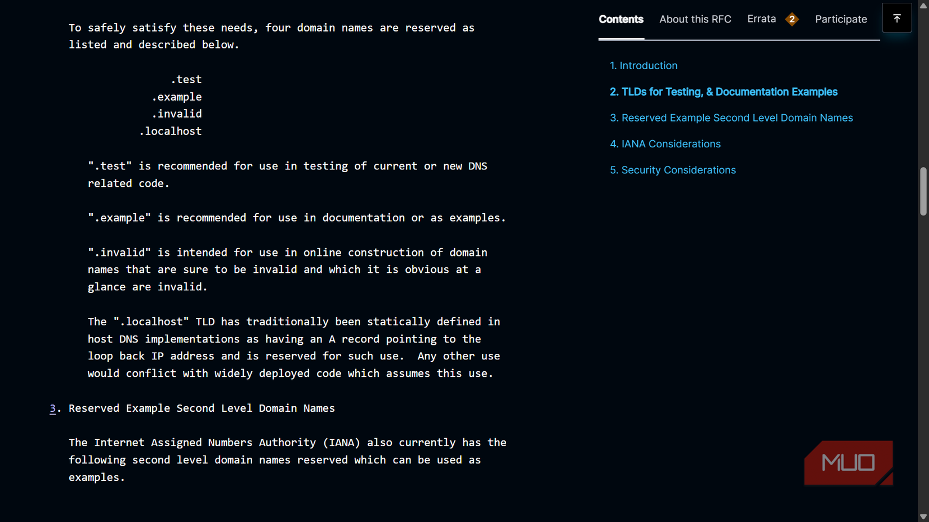Click the section 3 anchor number link
Viewport: 929px width, 522px height.
[x=52, y=408]
